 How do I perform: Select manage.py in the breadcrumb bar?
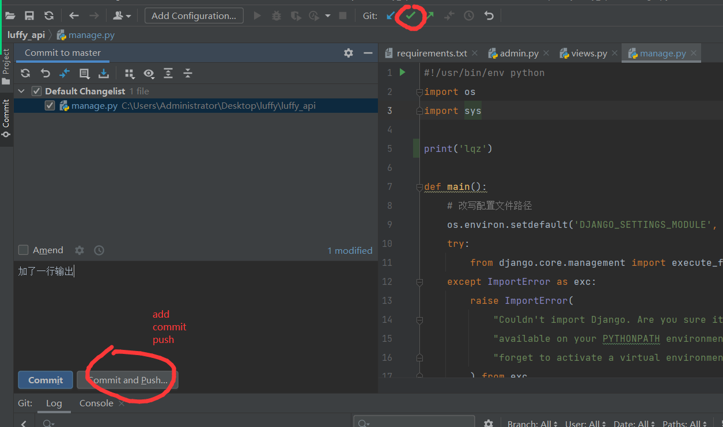coord(86,35)
